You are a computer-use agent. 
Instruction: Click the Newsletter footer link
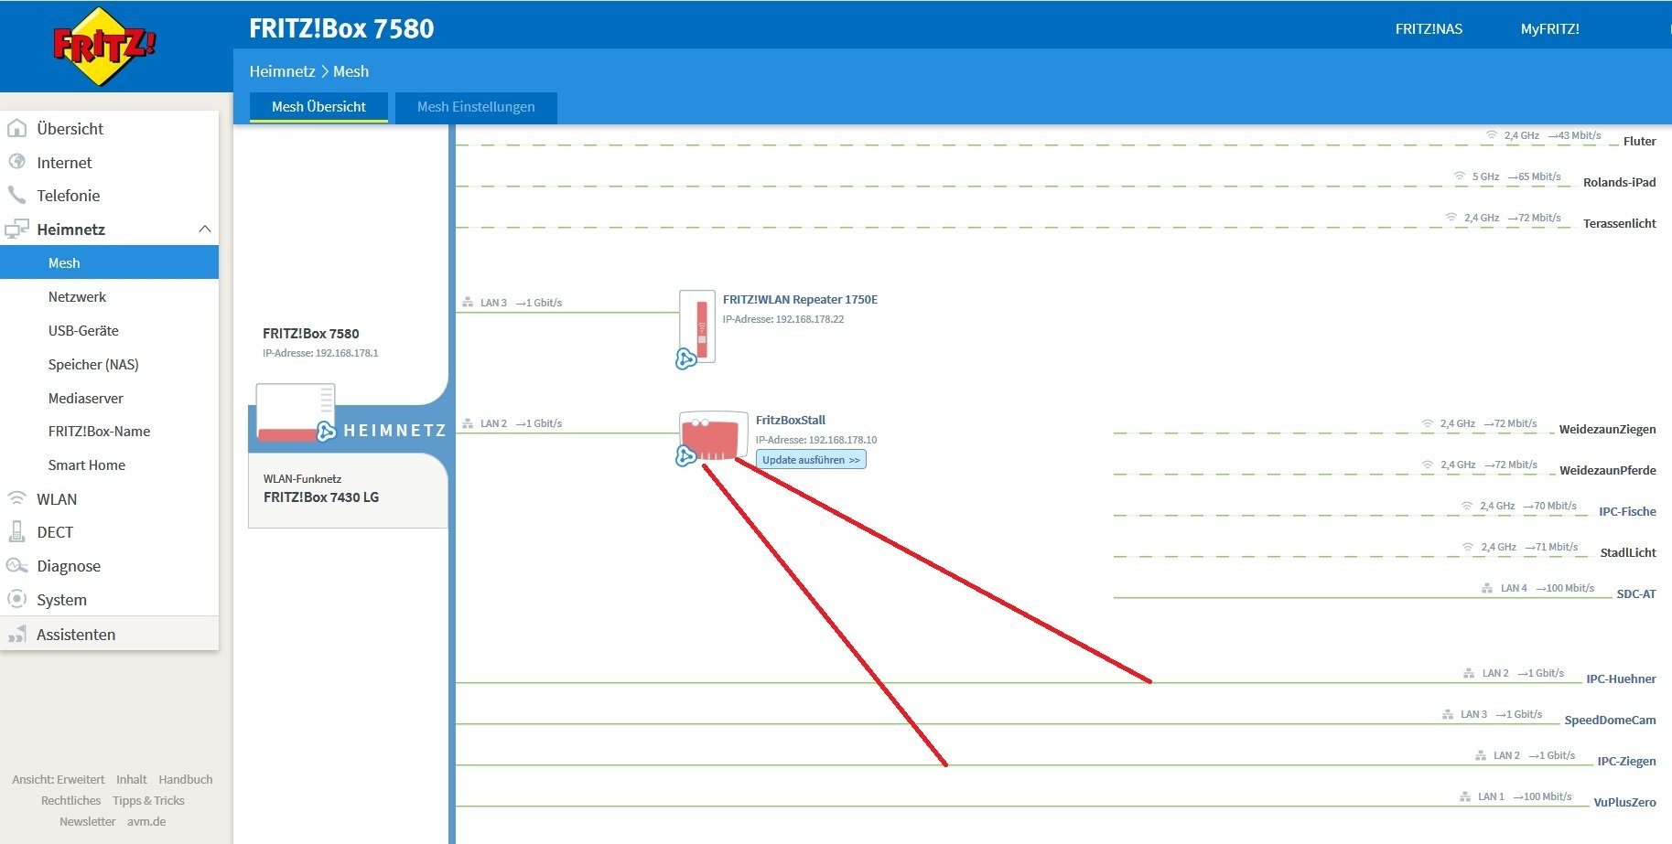(x=87, y=821)
